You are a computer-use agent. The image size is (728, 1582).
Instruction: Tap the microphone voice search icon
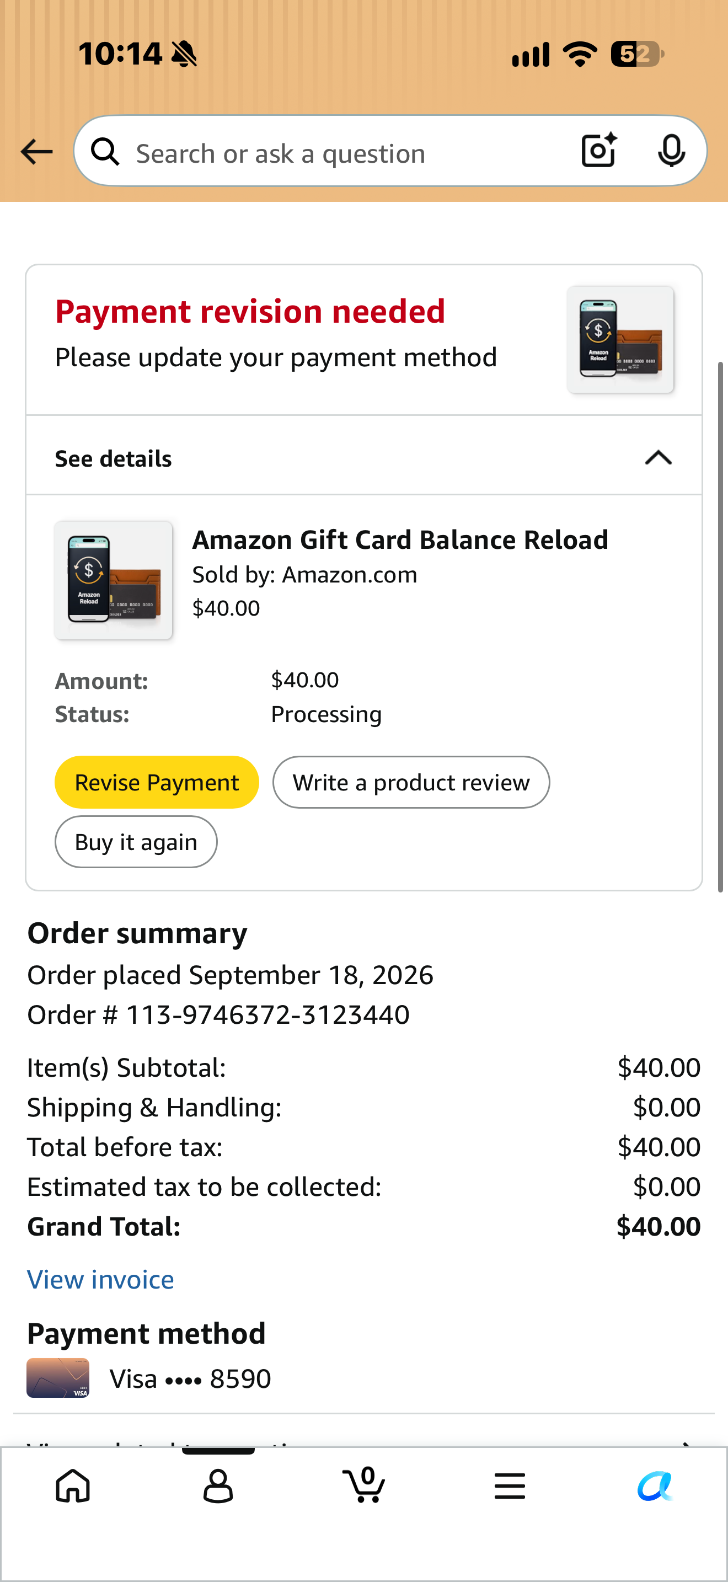click(672, 151)
